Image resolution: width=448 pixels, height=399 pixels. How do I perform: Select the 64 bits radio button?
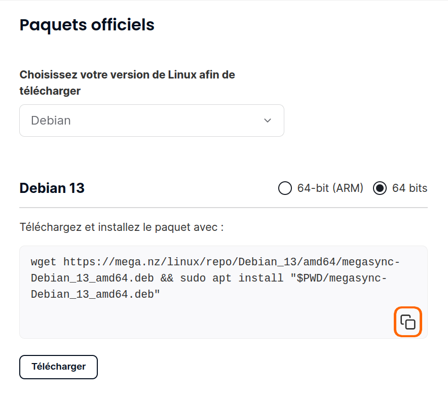380,188
